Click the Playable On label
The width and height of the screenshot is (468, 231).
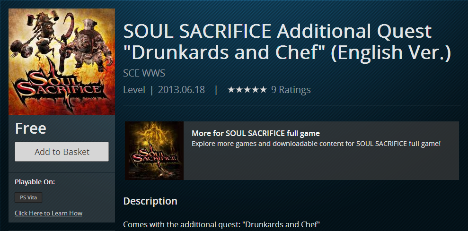coord(35,182)
